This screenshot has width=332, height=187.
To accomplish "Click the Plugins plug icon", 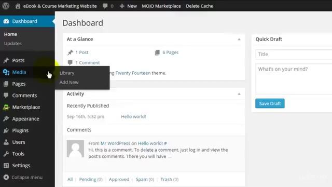I will (6, 130).
